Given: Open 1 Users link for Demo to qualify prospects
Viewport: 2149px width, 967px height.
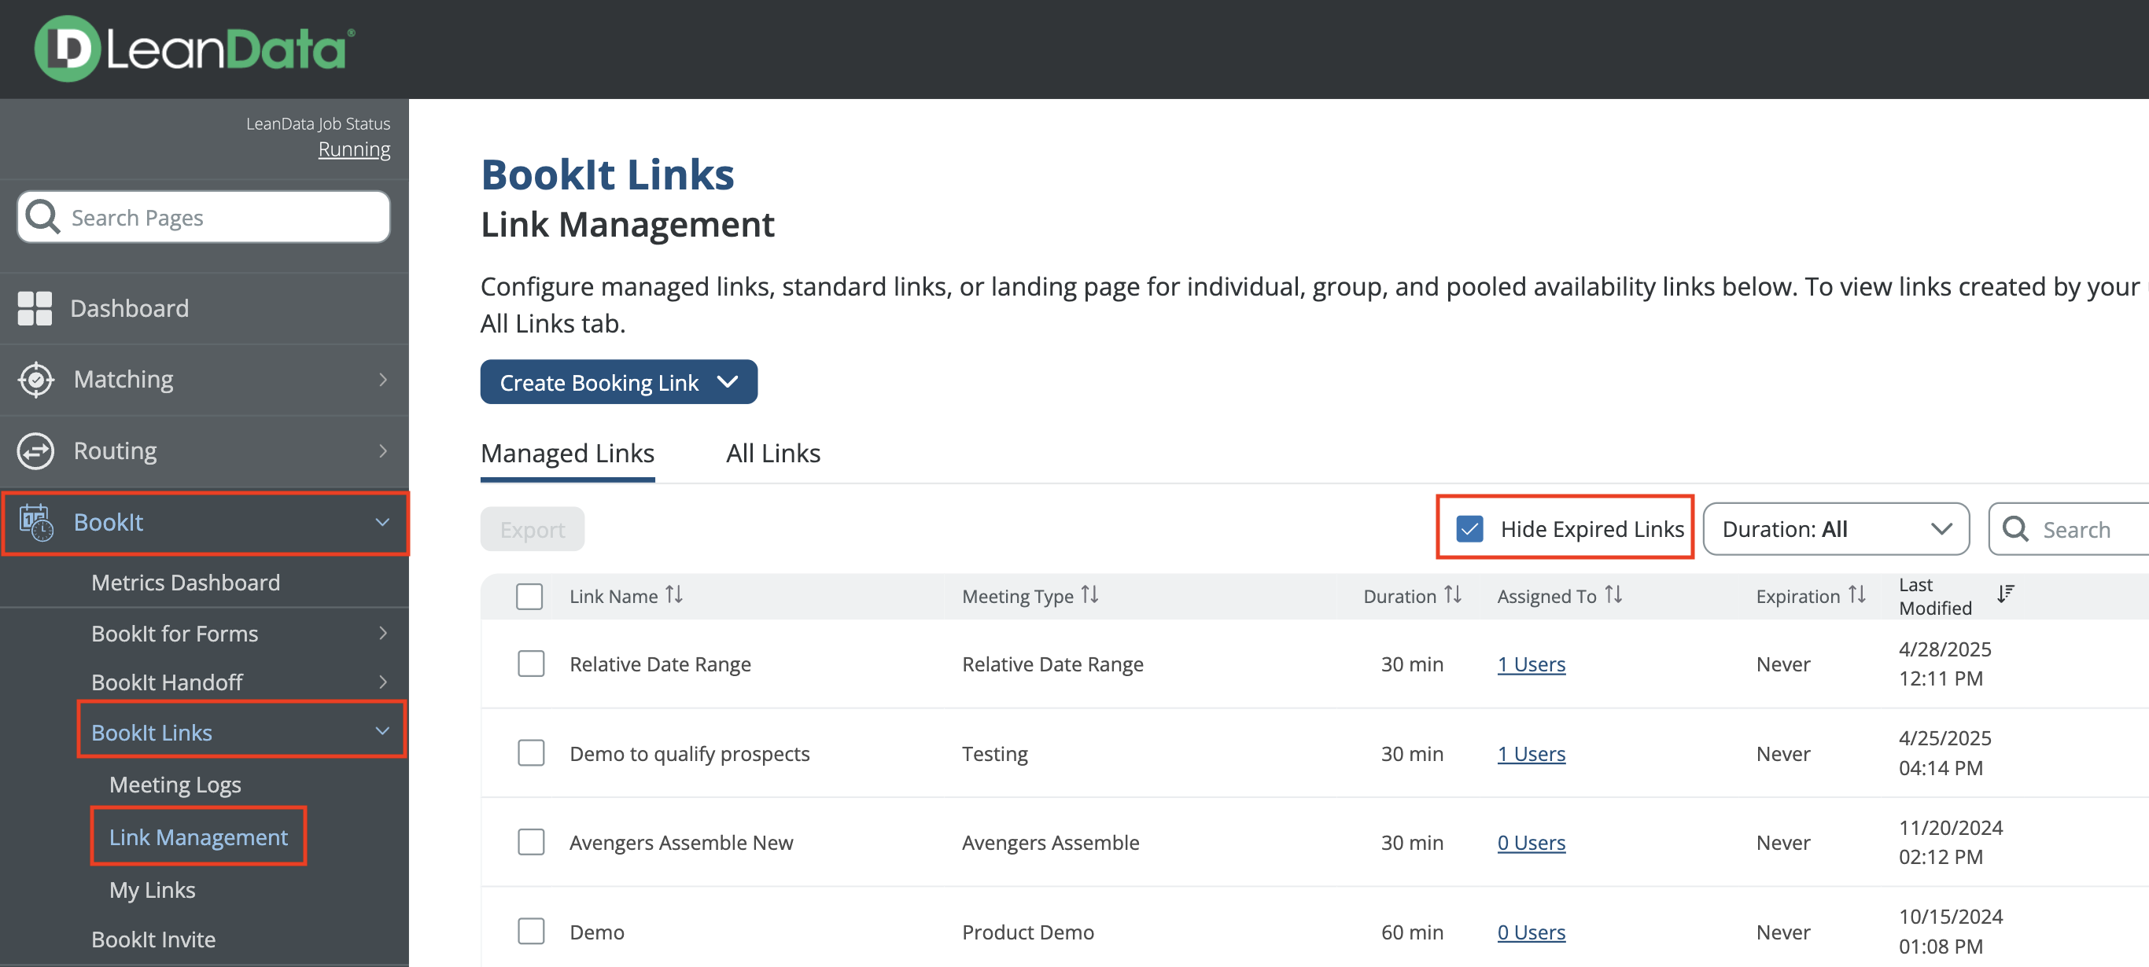Looking at the screenshot, I should pos(1531,754).
